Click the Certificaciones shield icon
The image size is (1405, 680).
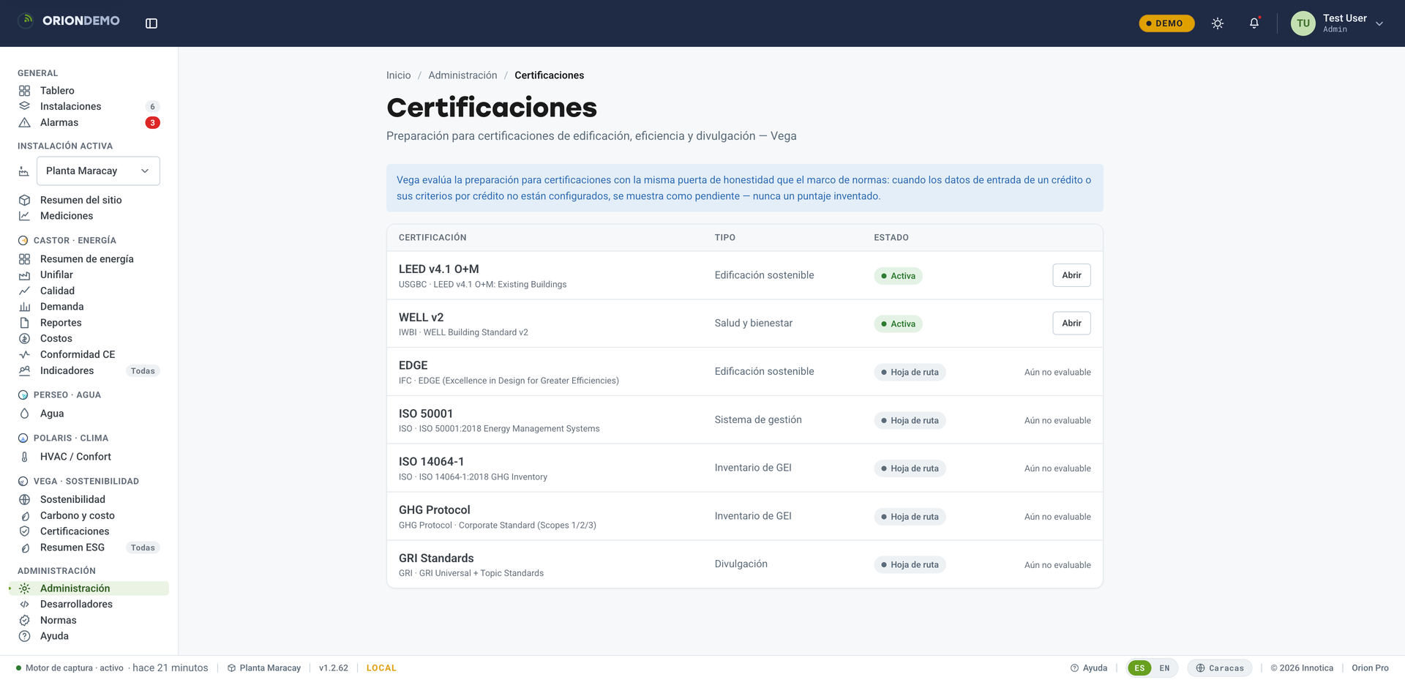click(24, 531)
